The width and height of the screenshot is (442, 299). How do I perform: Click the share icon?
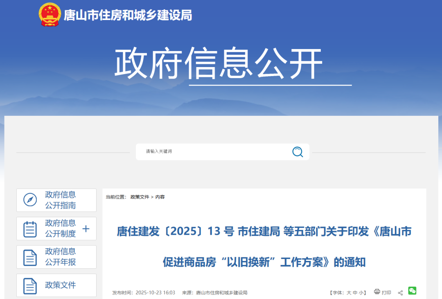click(400, 293)
